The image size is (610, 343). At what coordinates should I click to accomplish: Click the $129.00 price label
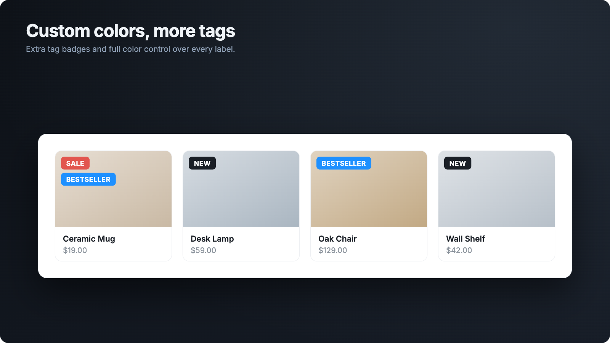(332, 250)
